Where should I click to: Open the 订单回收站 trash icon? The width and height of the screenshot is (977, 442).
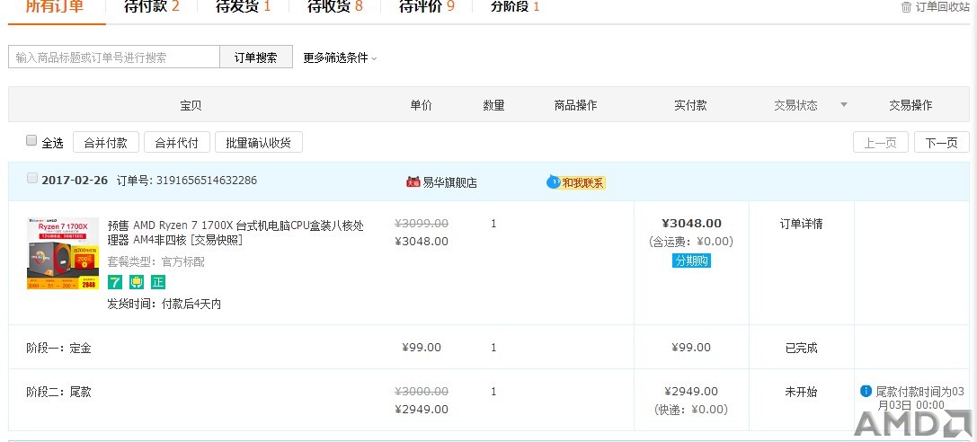point(906,7)
